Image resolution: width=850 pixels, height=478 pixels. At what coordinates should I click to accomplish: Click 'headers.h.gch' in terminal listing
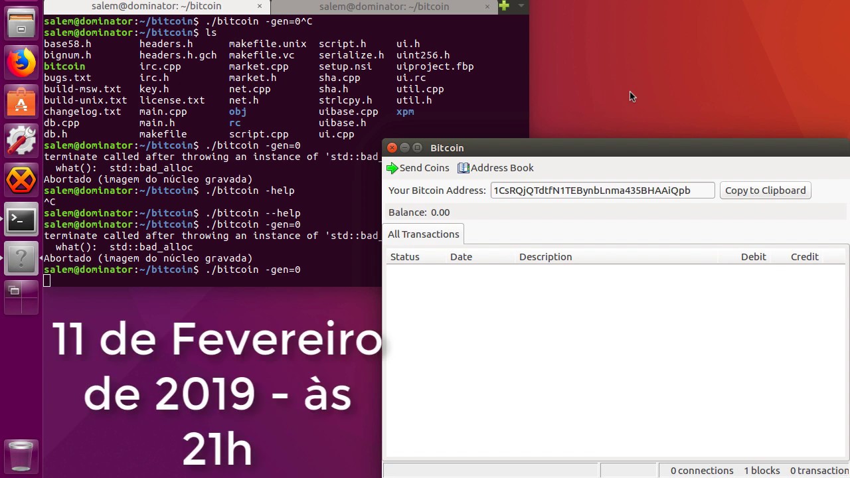pyautogui.click(x=178, y=55)
